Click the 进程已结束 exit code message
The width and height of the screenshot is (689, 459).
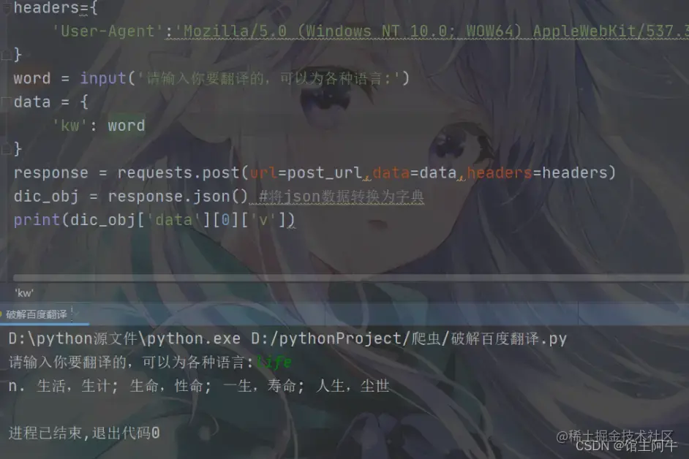coord(84,433)
